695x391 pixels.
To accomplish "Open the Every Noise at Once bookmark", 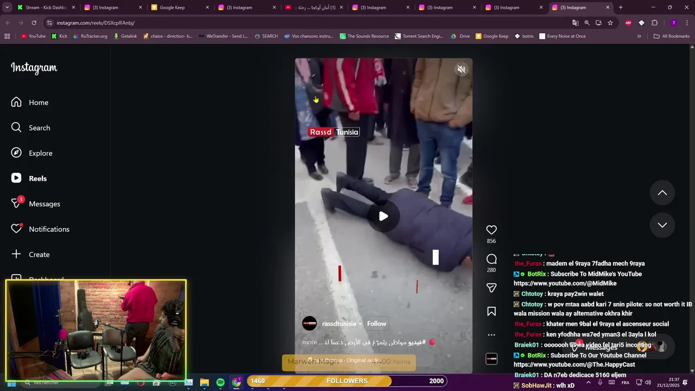I will (x=562, y=36).
